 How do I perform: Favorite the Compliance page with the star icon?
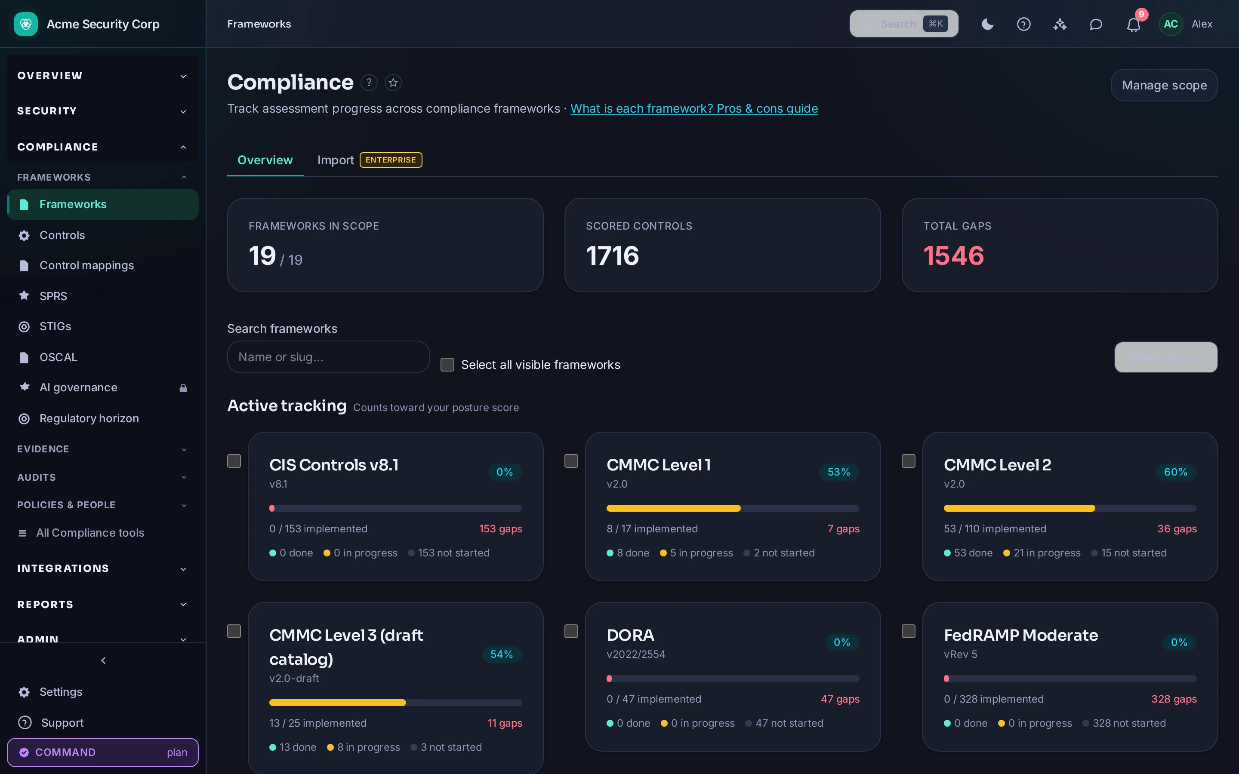point(393,83)
